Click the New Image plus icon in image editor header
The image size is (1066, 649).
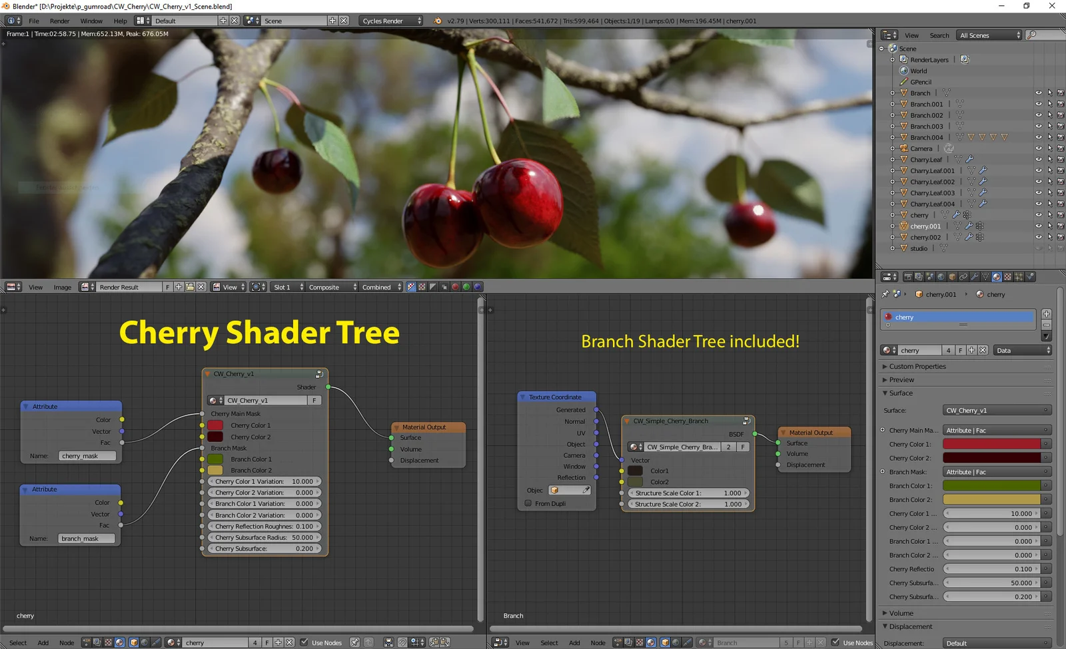(x=178, y=287)
